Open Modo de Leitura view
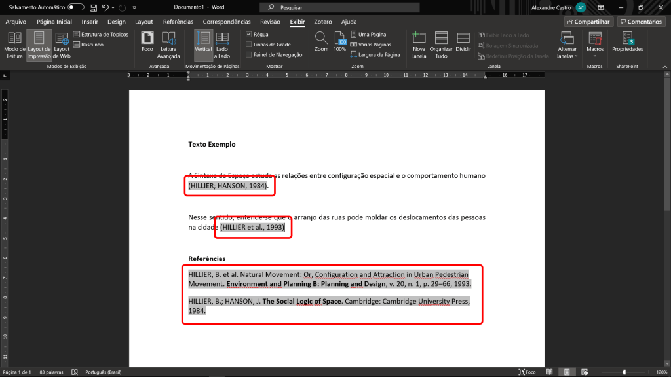This screenshot has height=377, width=671. pyautogui.click(x=14, y=45)
